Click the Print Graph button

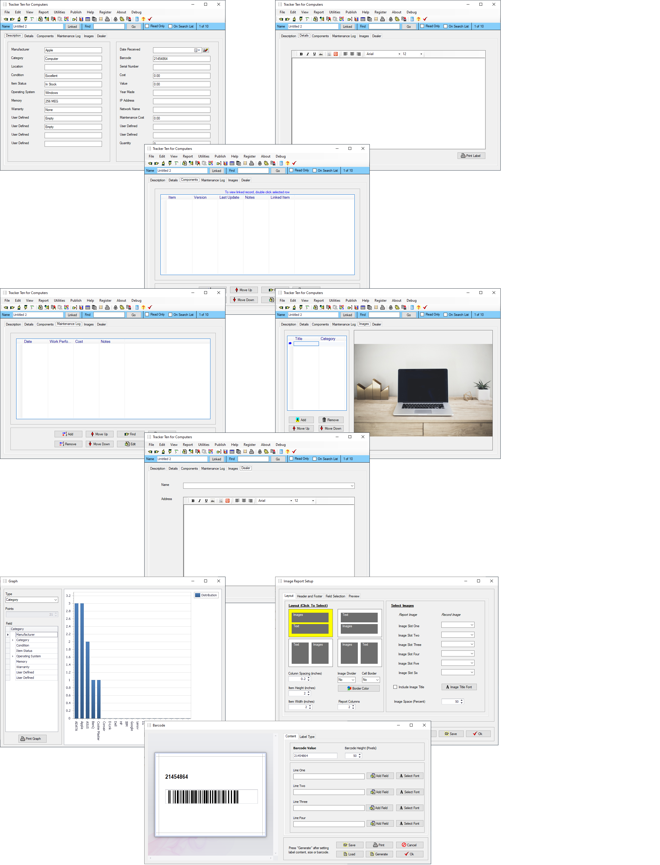(x=33, y=739)
